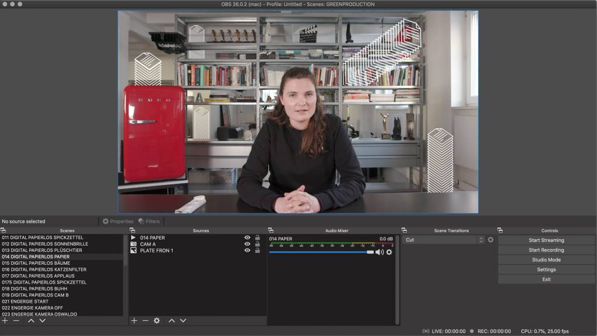Click the Start Recording button
597x336 pixels.
(x=546, y=250)
